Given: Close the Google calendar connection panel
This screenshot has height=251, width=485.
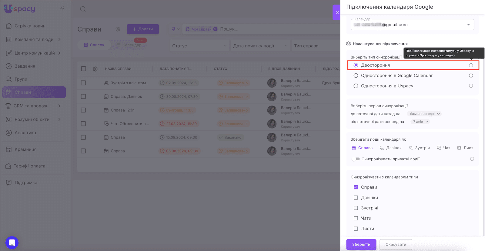Looking at the screenshot, I should 337,12.
